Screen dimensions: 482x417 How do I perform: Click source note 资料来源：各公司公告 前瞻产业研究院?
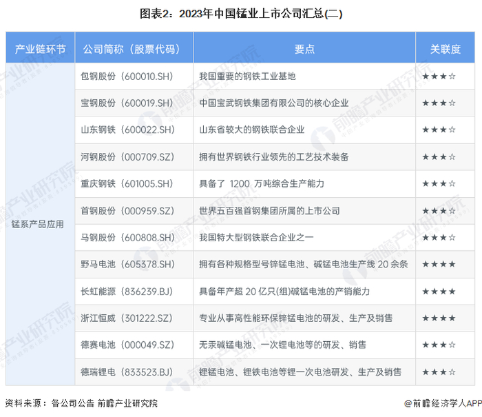81,403
